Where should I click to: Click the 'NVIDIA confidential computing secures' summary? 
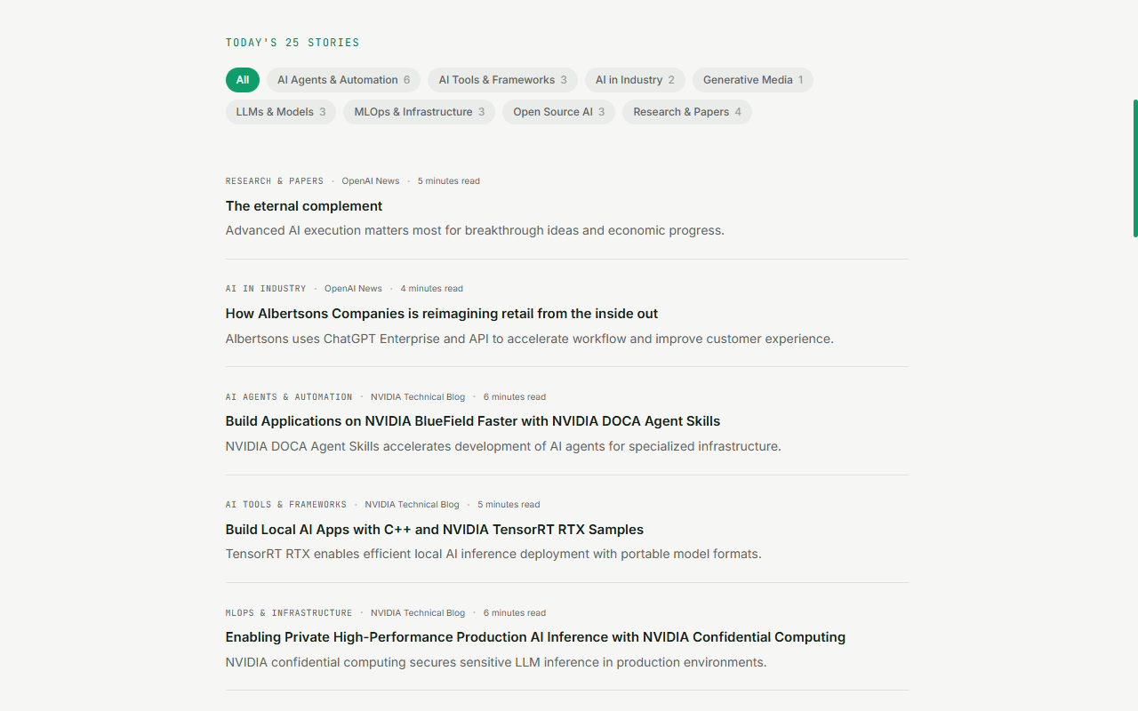point(496,662)
